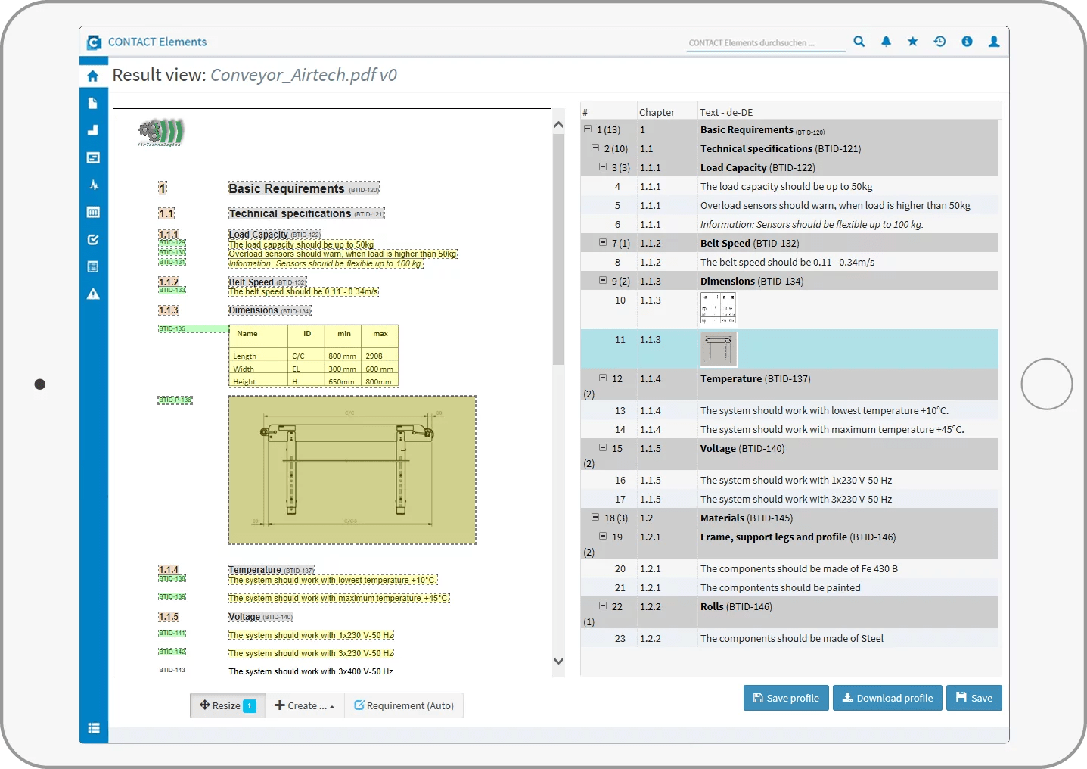
Task: Open the checked task sidebar icon
Action: [93, 239]
